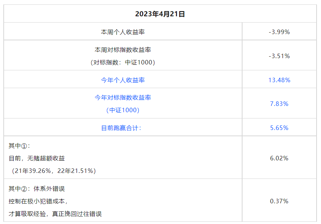Click the value -3.51%
The image size is (321, 224).
pyautogui.click(x=279, y=56)
